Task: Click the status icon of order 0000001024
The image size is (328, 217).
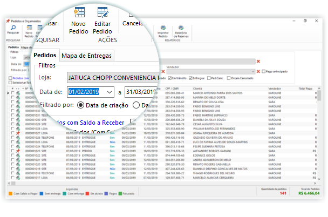Action: pyautogui.click(x=18, y=146)
